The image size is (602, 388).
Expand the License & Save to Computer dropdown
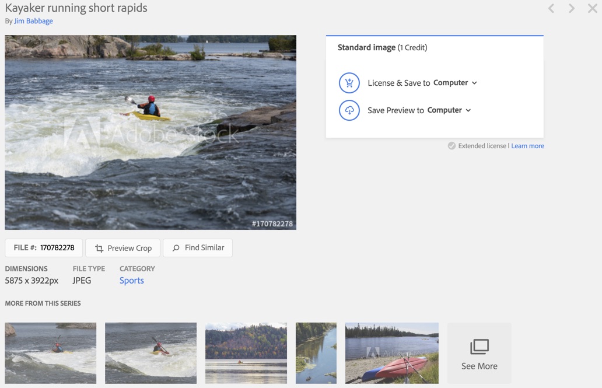(474, 83)
